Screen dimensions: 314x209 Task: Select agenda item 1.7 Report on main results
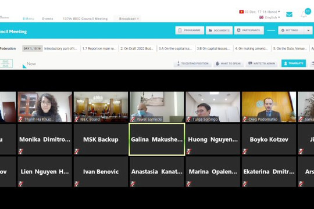pyautogui.click(x=99, y=49)
